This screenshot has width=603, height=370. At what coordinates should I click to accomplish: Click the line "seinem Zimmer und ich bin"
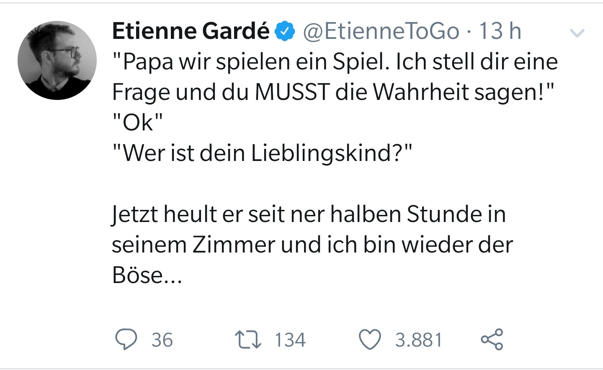(312, 245)
